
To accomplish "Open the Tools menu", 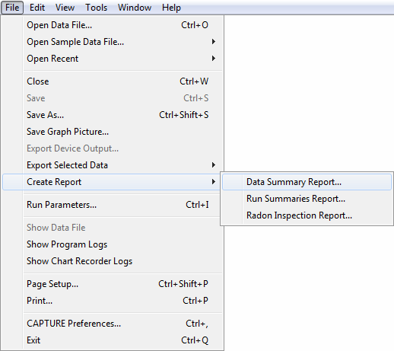I will point(96,8).
